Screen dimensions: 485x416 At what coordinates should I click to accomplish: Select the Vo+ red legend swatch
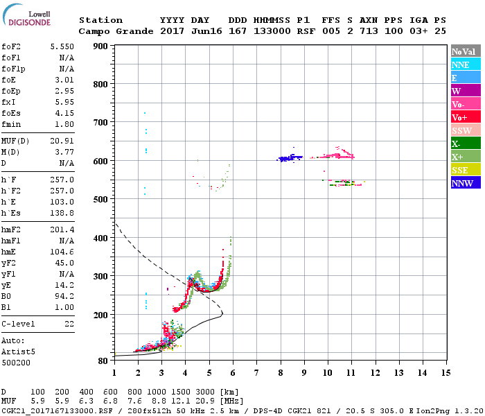pyautogui.click(x=466, y=117)
